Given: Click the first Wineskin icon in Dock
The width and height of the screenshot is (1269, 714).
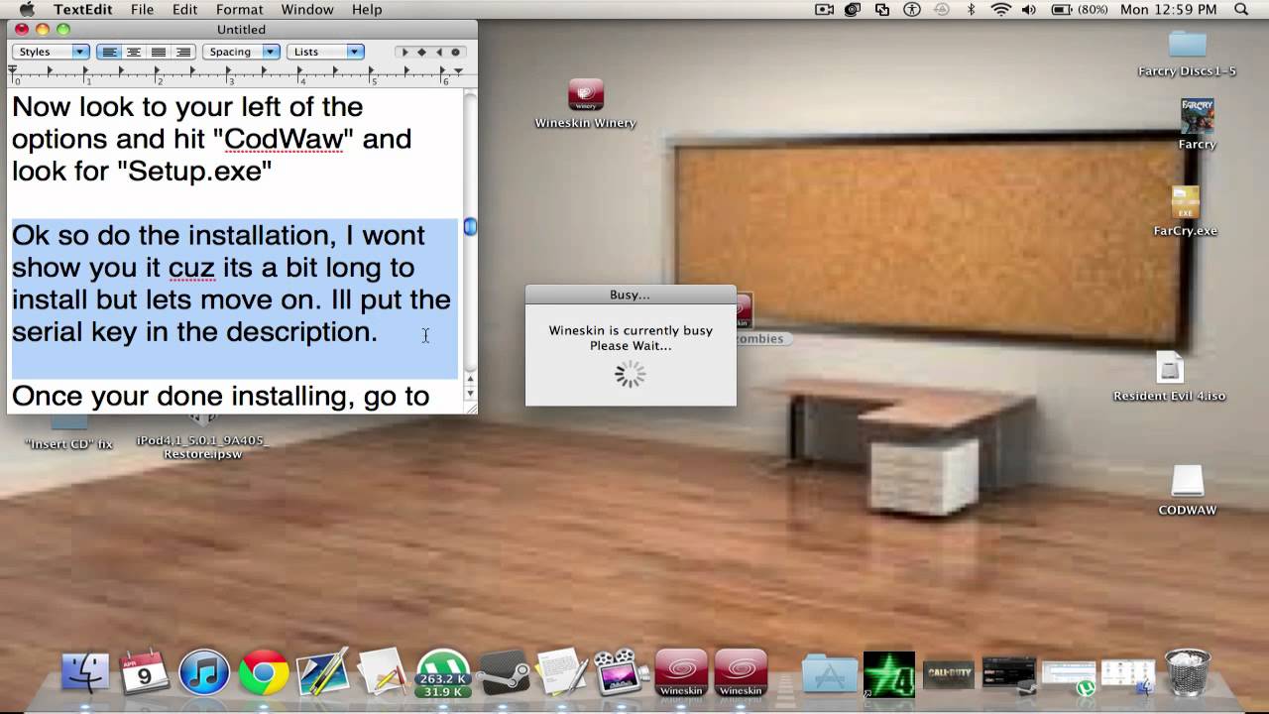Looking at the screenshot, I should click(x=682, y=672).
